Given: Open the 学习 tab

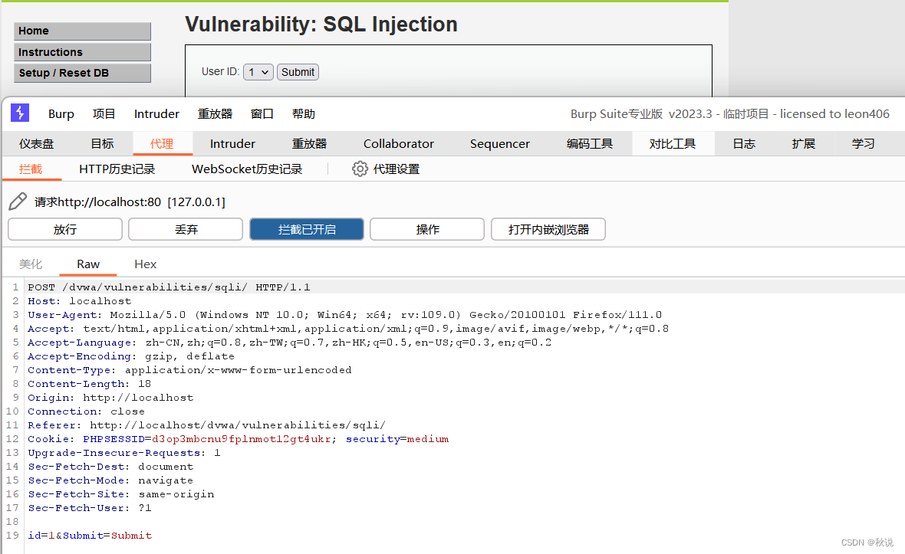Looking at the screenshot, I should coord(864,143).
